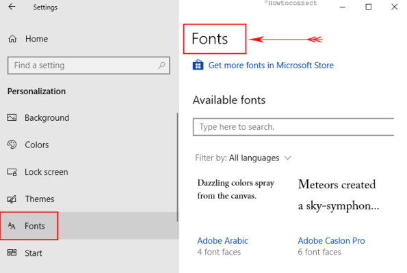Open Colors settings
The height and width of the screenshot is (273, 407).
pyautogui.click(x=37, y=145)
